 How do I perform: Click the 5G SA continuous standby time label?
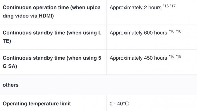point(52,62)
